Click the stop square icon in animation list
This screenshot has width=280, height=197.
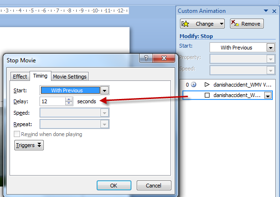pyautogui.click(x=207, y=95)
